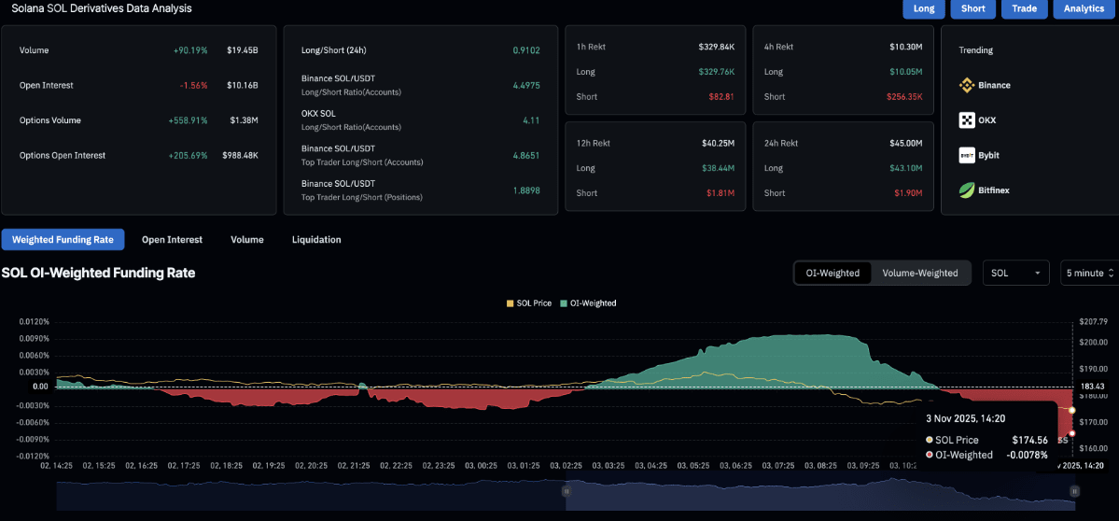This screenshot has height=521, width=1119.
Task: Open the 5 minute interval selector
Action: [x=1090, y=273]
